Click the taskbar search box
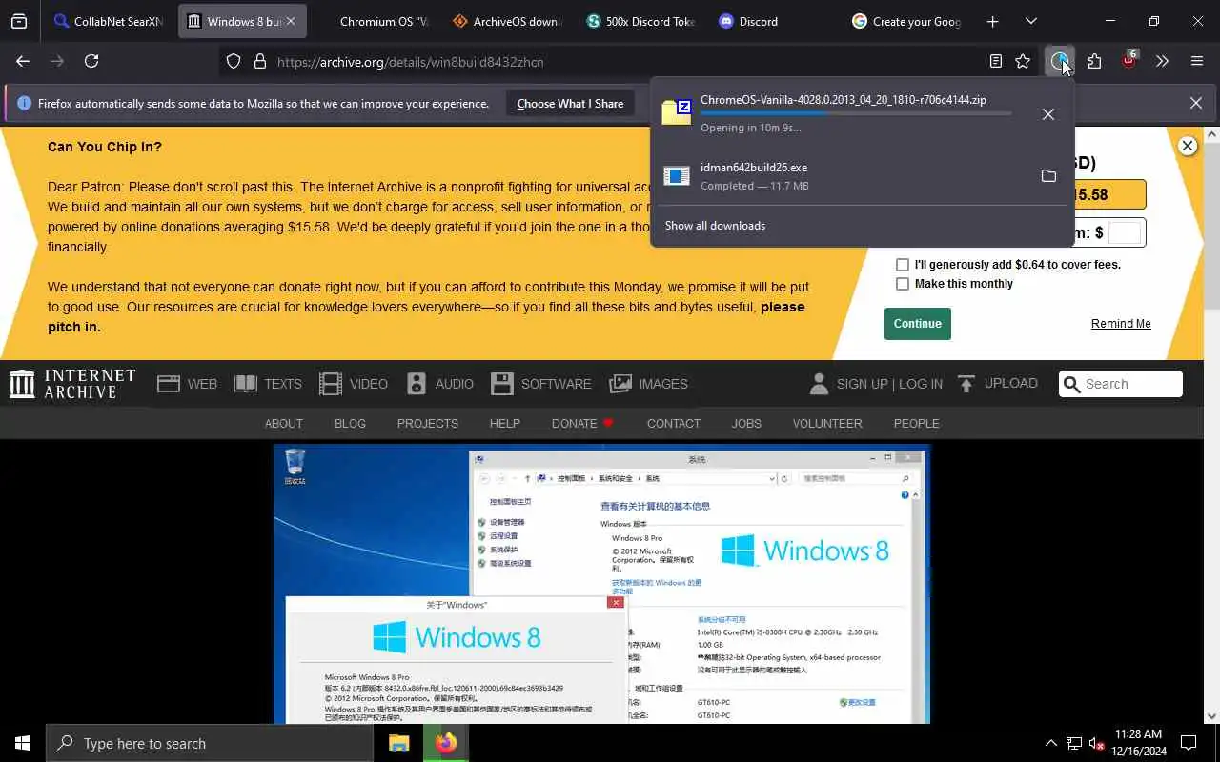Image resolution: width=1220 pixels, height=762 pixels. pyautogui.click(x=210, y=743)
